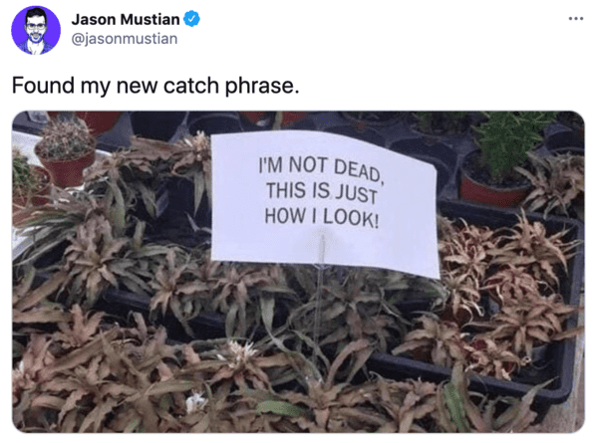The height and width of the screenshot is (443, 598).
Task: Open the @jasonmustian handle link
Action: click(125, 39)
